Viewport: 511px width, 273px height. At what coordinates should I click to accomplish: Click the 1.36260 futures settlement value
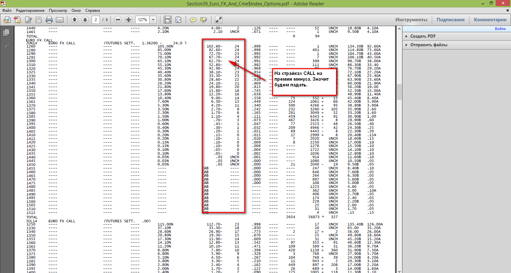(x=150, y=43)
